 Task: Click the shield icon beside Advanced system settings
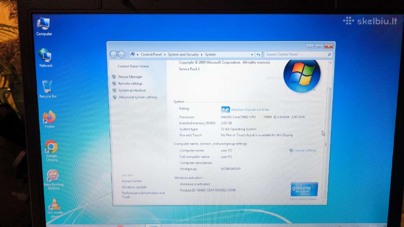pyautogui.click(x=115, y=97)
